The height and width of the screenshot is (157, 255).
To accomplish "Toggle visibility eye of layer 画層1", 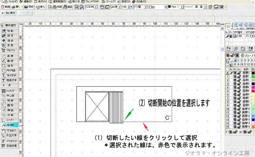I will 235,76.
